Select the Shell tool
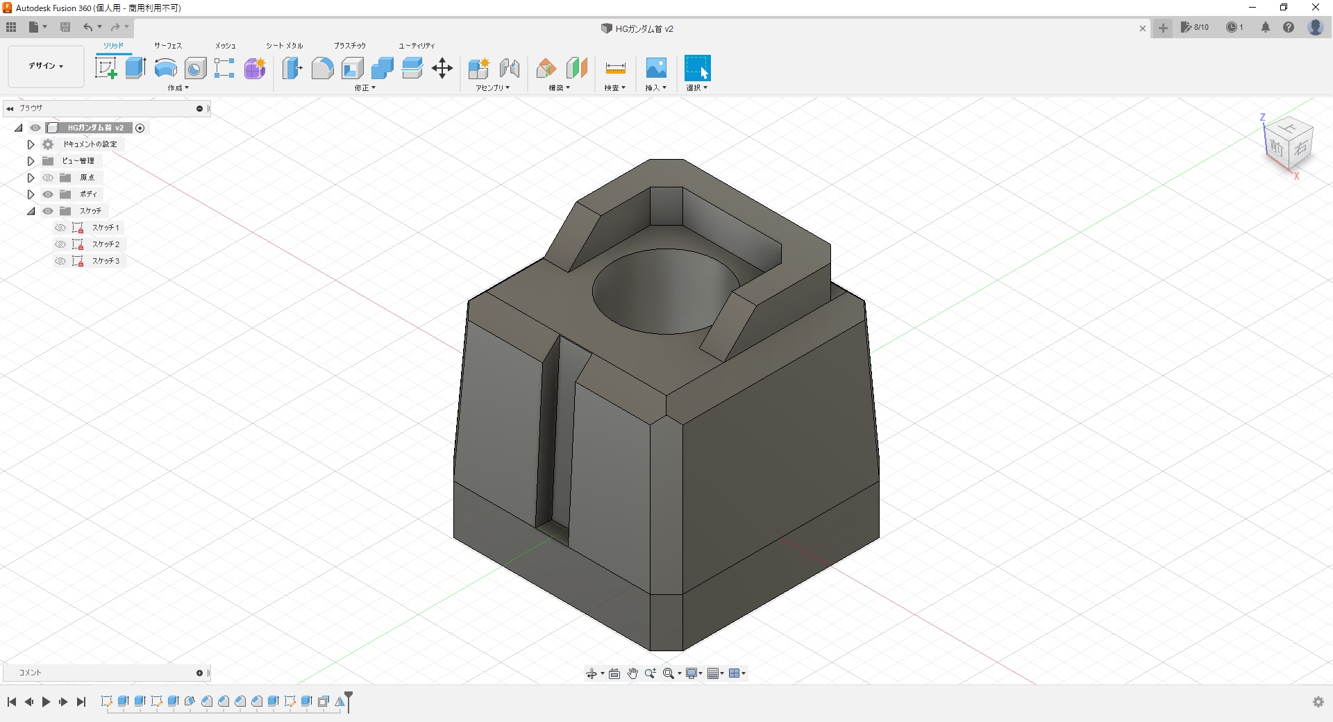 click(353, 68)
